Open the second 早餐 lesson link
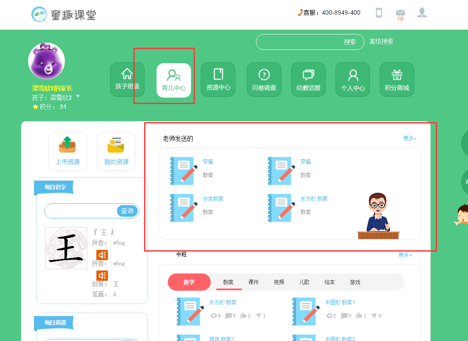 coord(306,162)
